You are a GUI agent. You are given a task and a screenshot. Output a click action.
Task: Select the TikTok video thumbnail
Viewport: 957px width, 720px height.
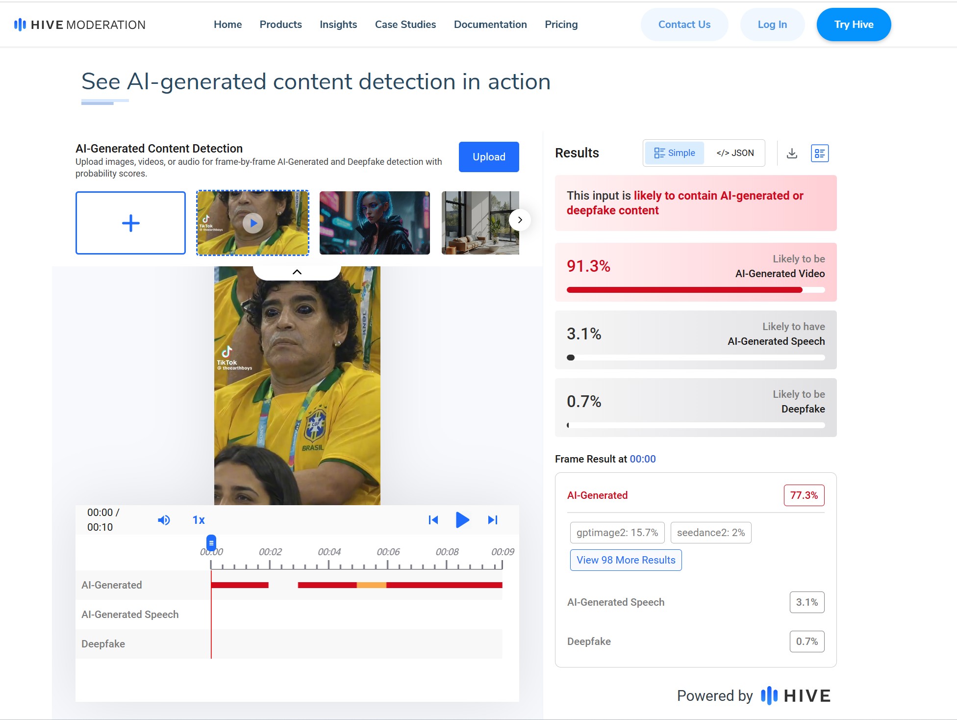click(252, 223)
